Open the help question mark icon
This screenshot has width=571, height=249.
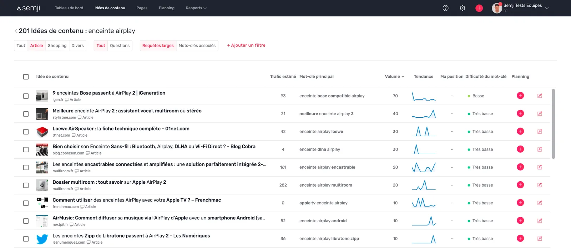click(x=445, y=8)
